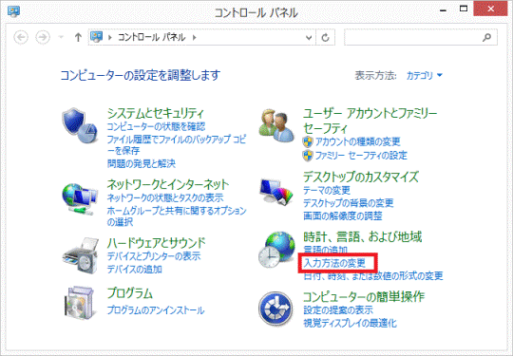Viewport: 513px width, 356px height.
Task: Open ネットワークとインターネット category
Action: [168, 185]
